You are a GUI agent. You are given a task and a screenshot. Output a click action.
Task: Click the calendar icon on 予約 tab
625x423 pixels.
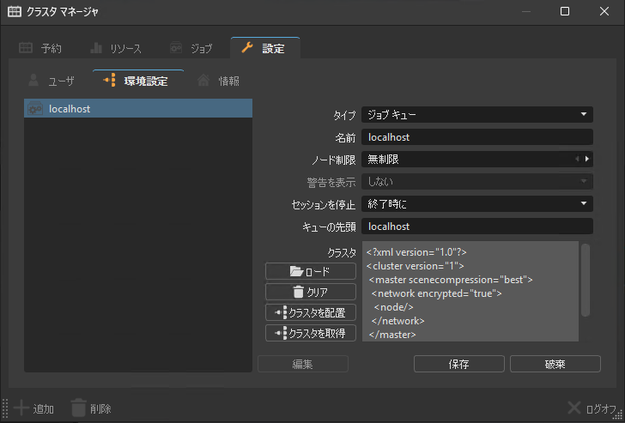click(x=26, y=48)
